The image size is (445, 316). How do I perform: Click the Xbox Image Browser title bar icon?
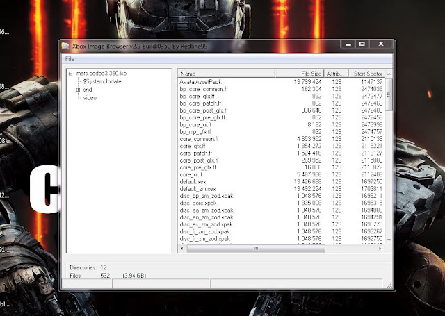click(65, 46)
